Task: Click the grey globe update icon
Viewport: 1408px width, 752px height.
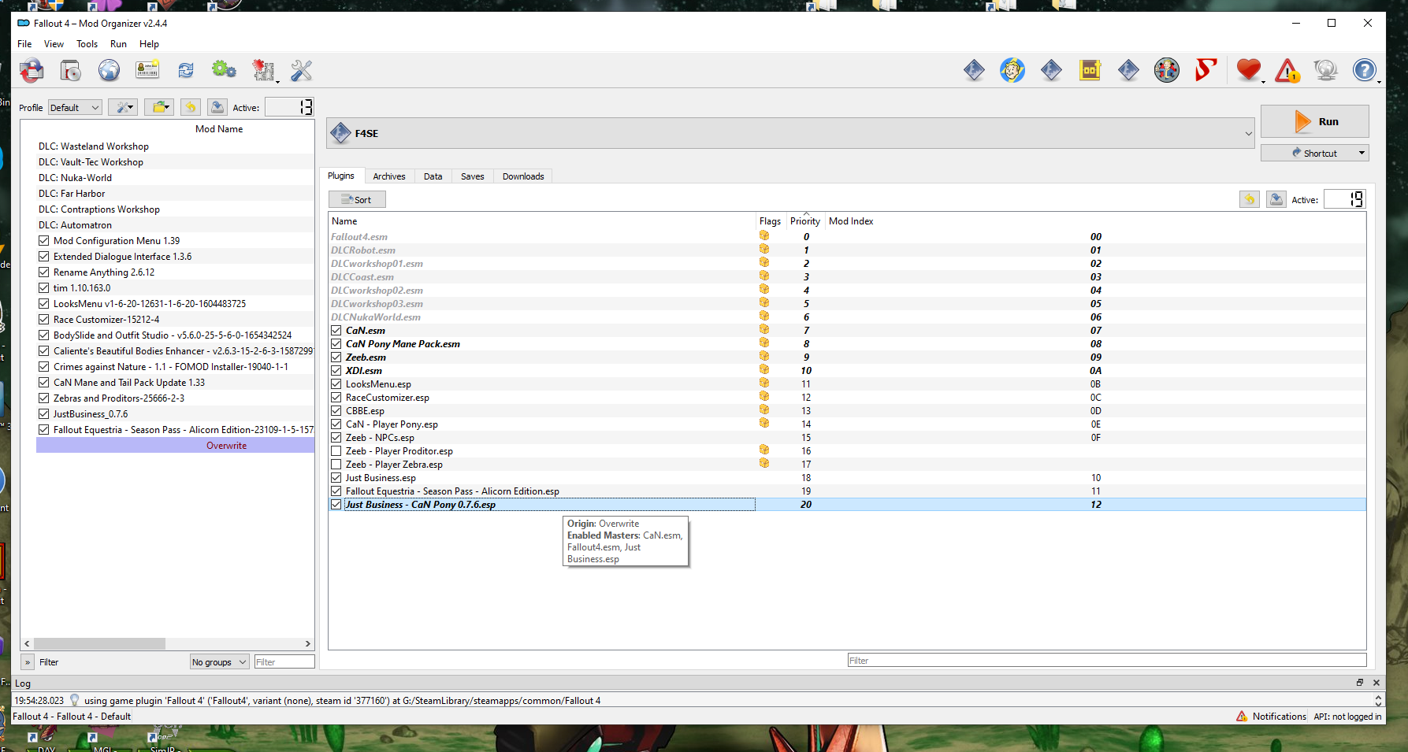Action: (1326, 71)
